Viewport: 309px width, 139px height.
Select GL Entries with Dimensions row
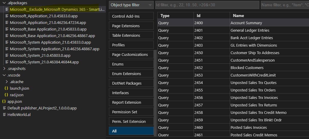(233, 45)
